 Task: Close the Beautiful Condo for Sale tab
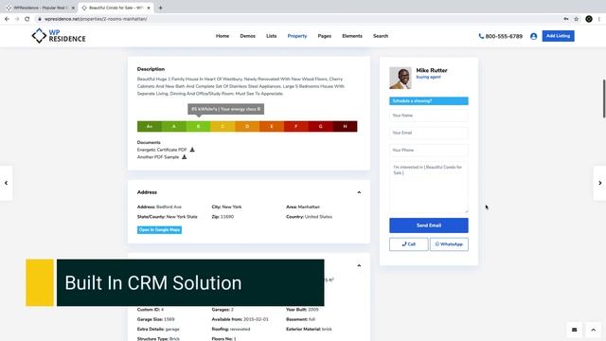[149, 8]
